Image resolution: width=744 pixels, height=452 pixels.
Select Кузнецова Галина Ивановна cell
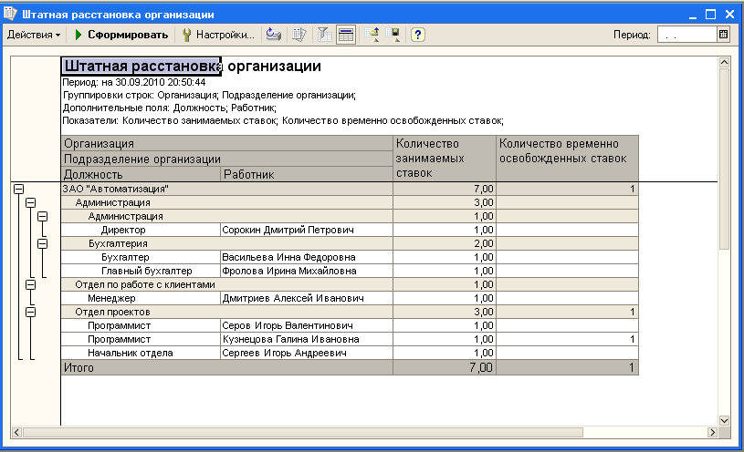pos(307,340)
